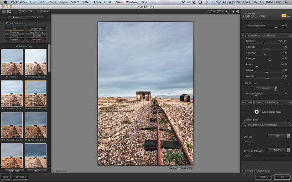Open the Vignette dropdown set to Off
This screenshot has height=182, width=292.
click(x=279, y=136)
